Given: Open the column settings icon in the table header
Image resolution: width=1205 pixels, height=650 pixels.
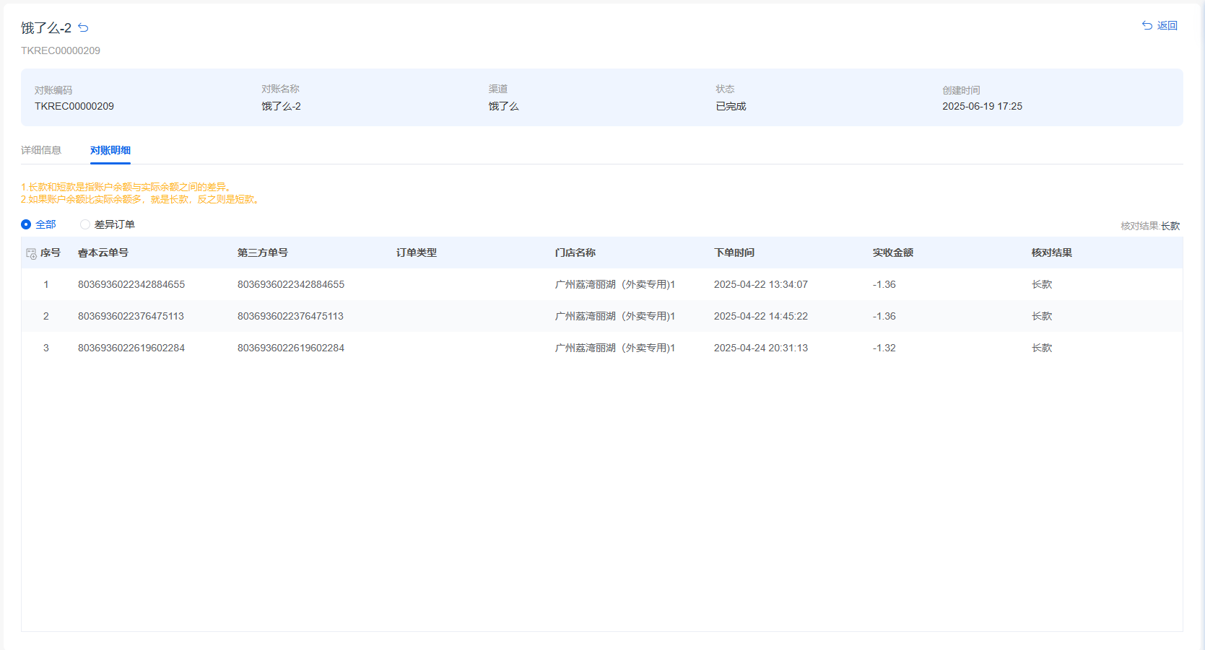Looking at the screenshot, I should point(31,253).
